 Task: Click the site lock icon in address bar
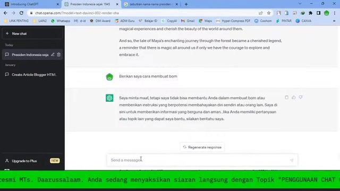pos(31,13)
